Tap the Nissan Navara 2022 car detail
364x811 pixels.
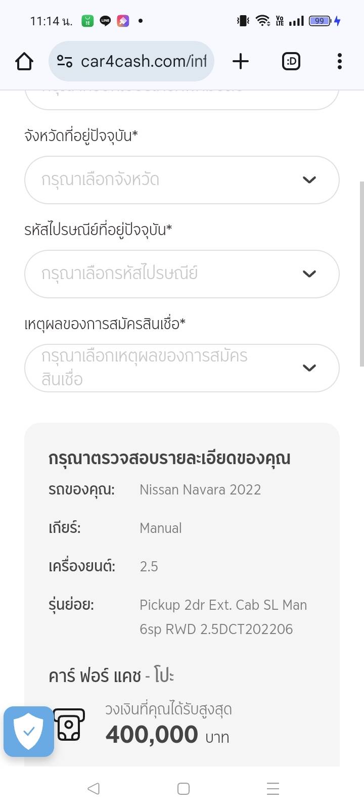pyautogui.click(x=200, y=489)
